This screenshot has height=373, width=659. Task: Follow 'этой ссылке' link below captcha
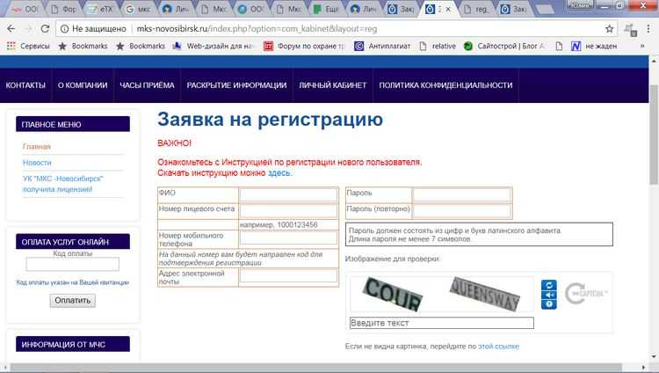498,346
